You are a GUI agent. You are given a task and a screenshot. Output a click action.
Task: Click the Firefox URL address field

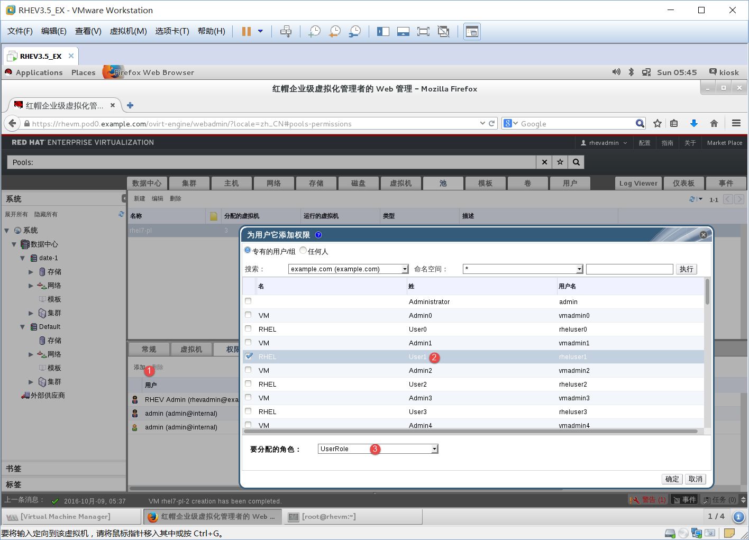click(x=254, y=124)
